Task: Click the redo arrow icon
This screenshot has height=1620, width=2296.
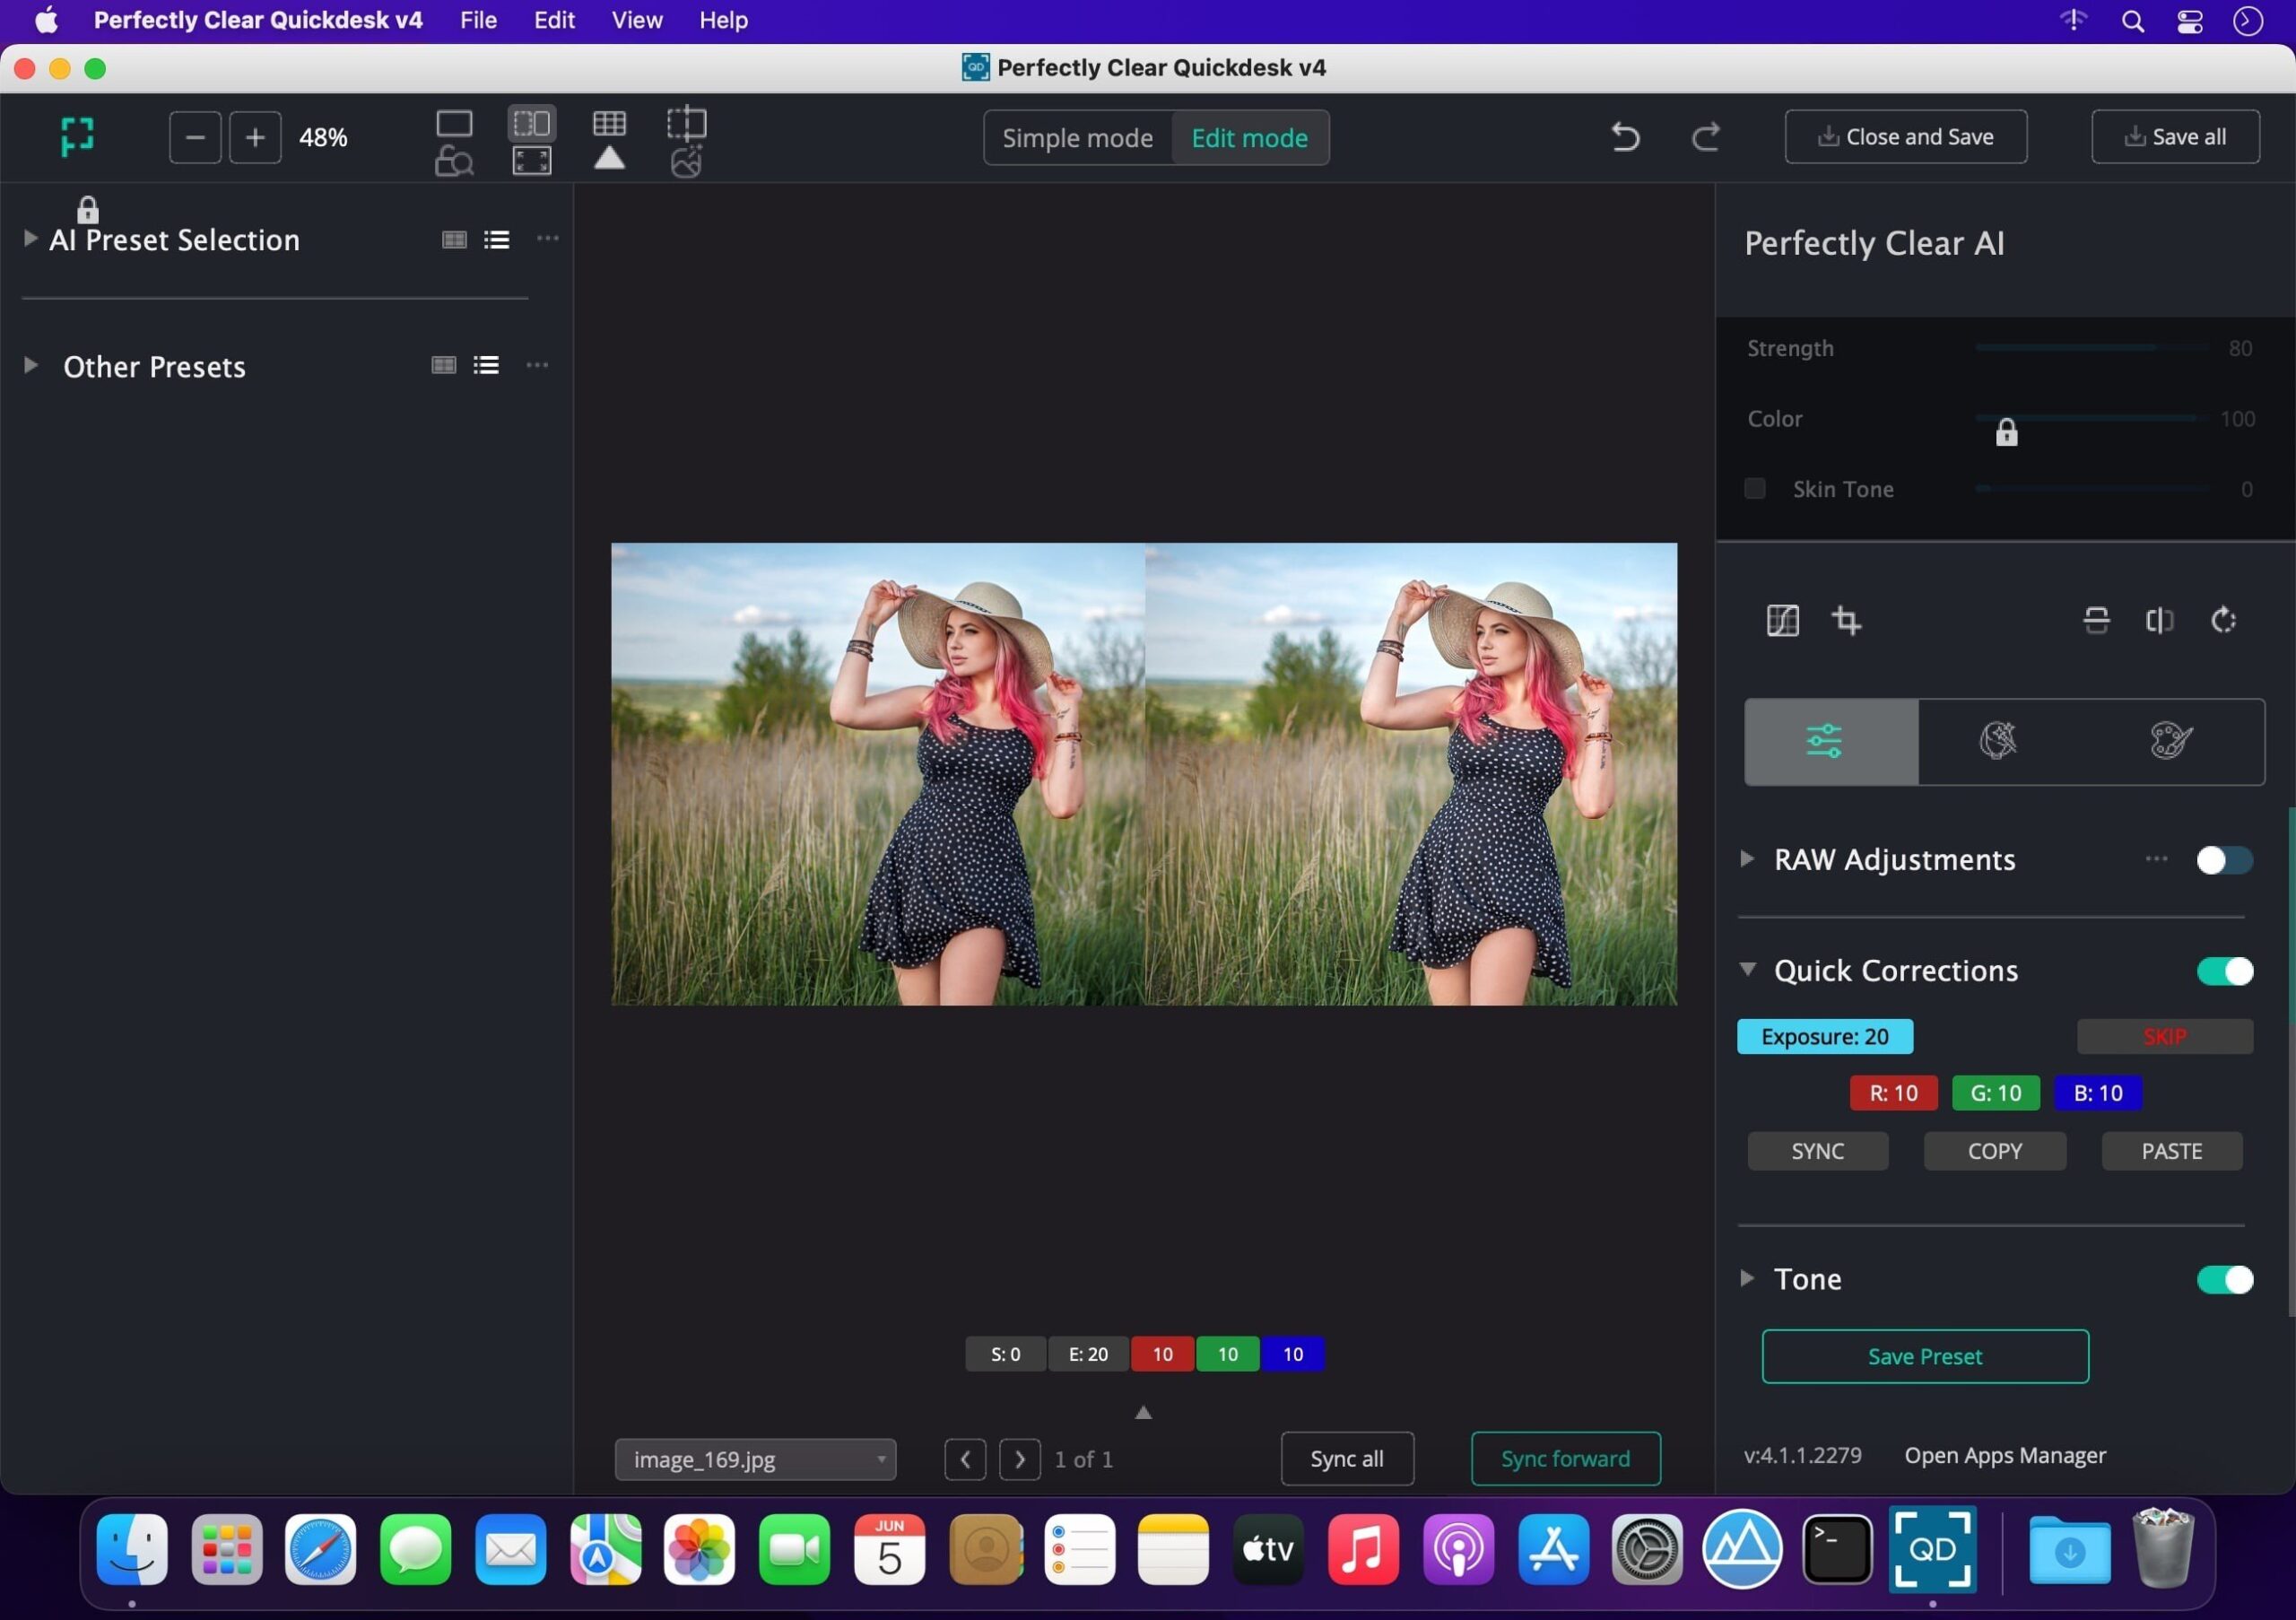Action: click(x=1705, y=137)
